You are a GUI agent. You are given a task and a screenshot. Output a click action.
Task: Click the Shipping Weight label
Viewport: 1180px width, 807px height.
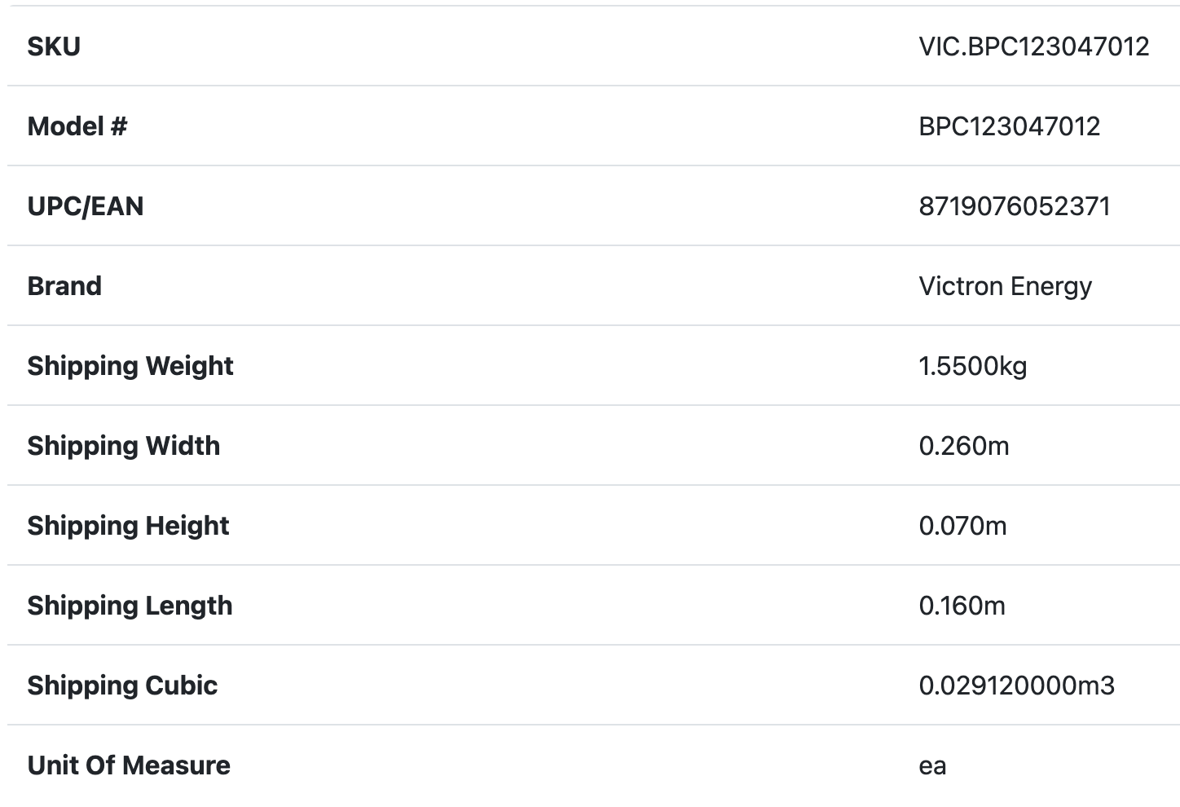[x=130, y=366]
